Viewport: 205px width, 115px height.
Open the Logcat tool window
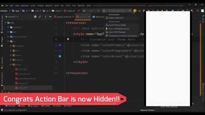[33, 106]
